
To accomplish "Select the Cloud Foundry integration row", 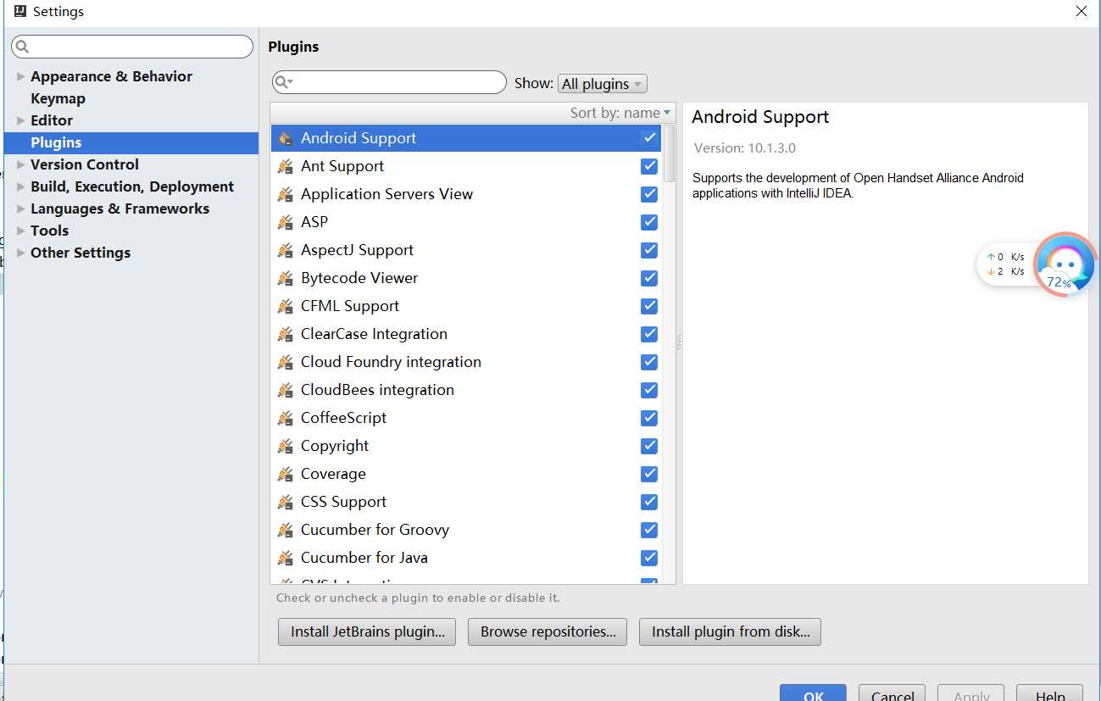I will click(466, 362).
